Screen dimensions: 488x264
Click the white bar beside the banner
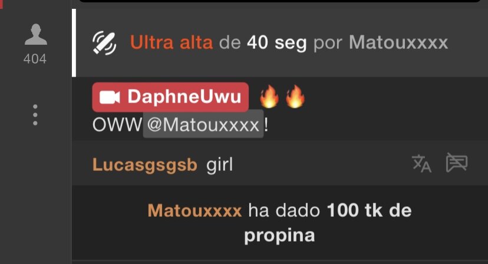point(74,42)
